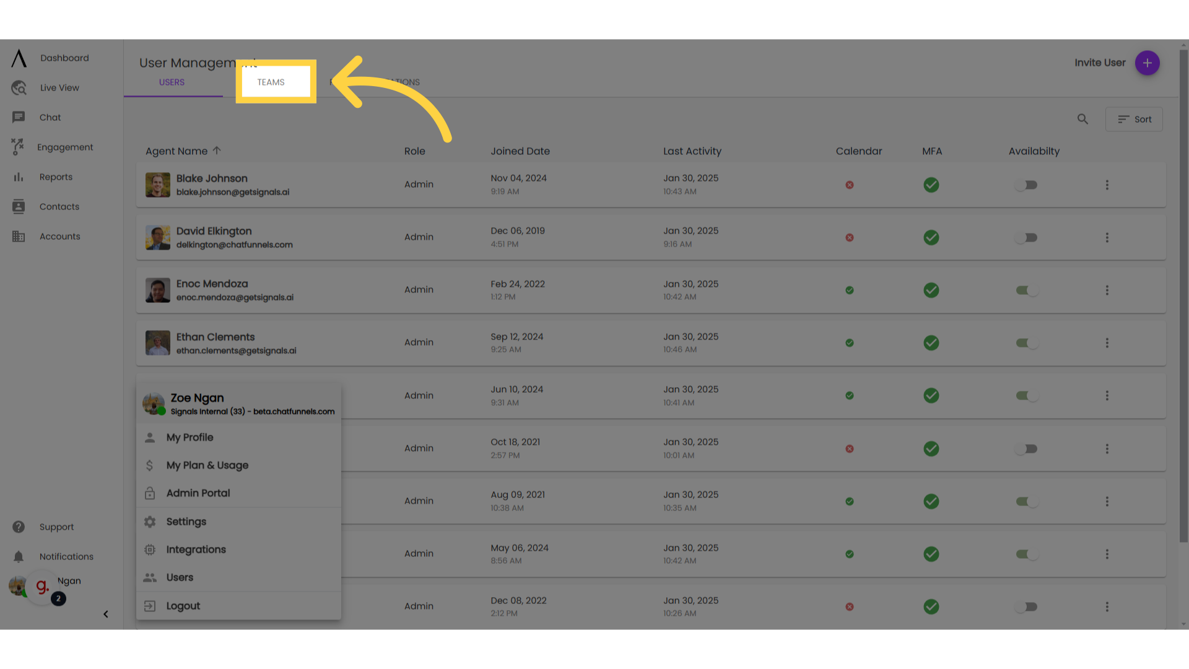Open Accounts section

tap(59, 236)
